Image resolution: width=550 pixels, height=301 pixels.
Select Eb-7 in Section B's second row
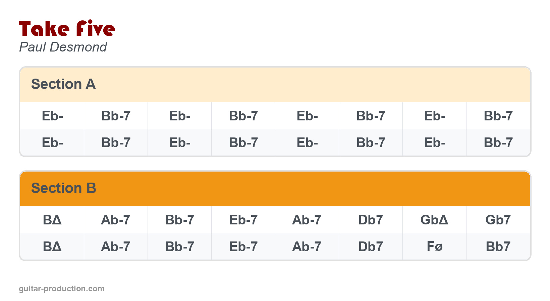coord(243,246)
